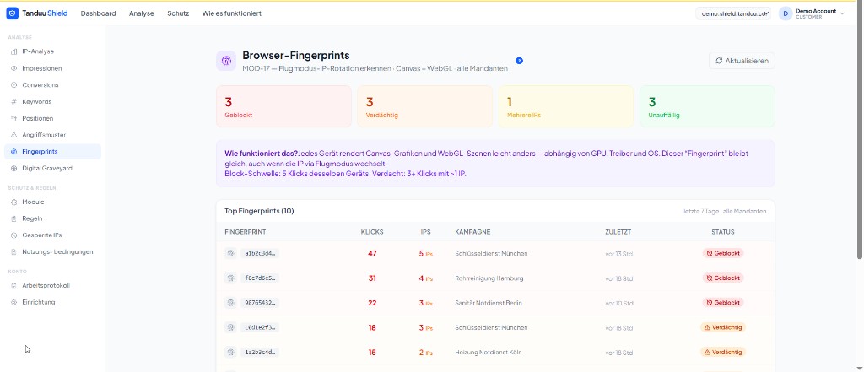The image size is (864, 372).
Task: Click the Fingerprints sidebar icon
Action: pyautogui.click(x=13, y=152)
